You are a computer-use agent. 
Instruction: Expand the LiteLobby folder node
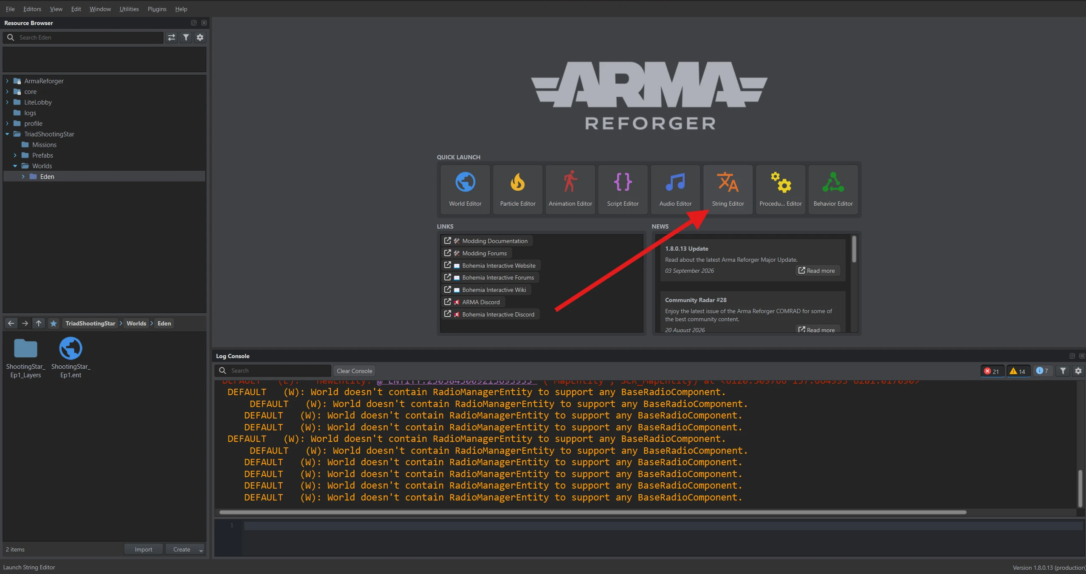point(7,102)
